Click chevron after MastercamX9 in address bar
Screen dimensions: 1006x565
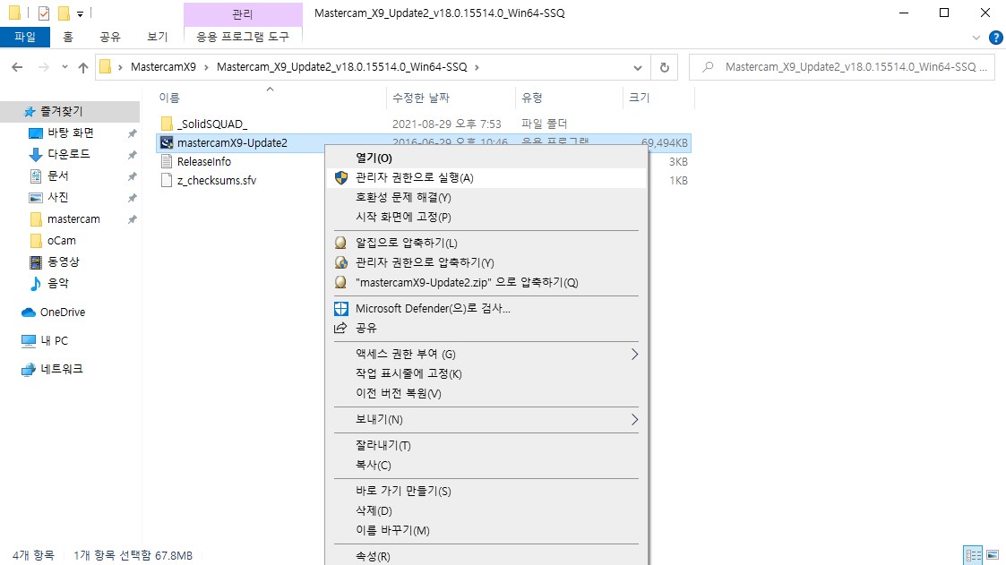(206, 66)
